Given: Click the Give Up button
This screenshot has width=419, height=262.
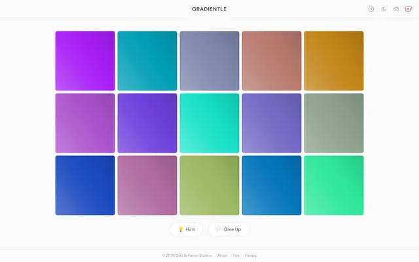Looking at the screenshot, I should [228, 229].
